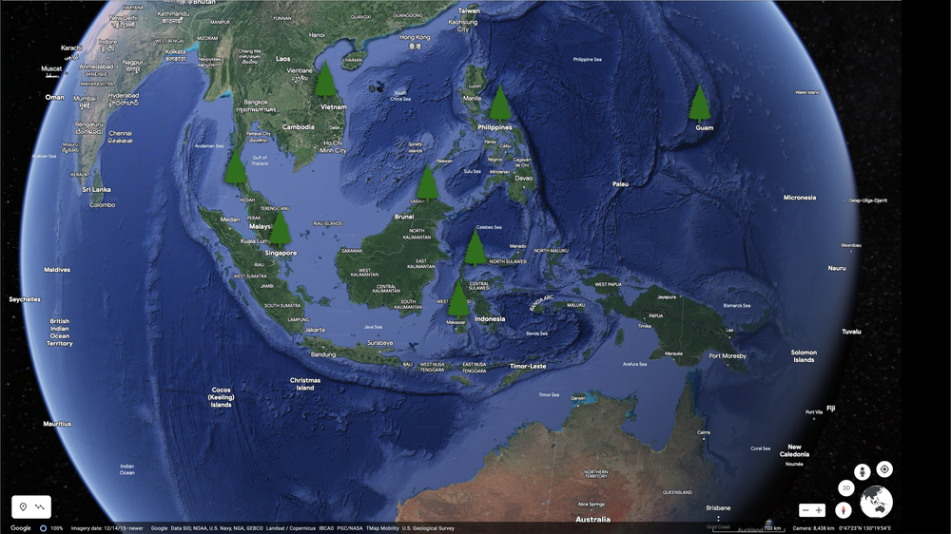Click the Landsat / Copernicus attribution
This screenshot has width=951, height=534.
pyautogui.click(x=291, y=528)
